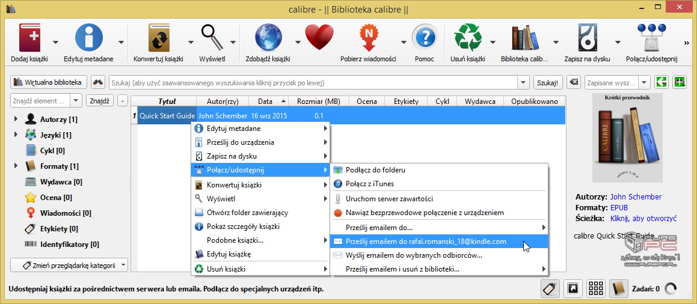
Task: Click the Konwertuj książki toolbar icon
Action: point(159,38)
